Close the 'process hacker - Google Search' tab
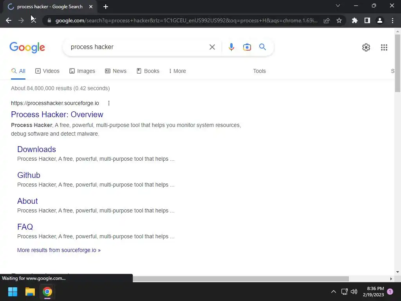 [x=91, y=7]
